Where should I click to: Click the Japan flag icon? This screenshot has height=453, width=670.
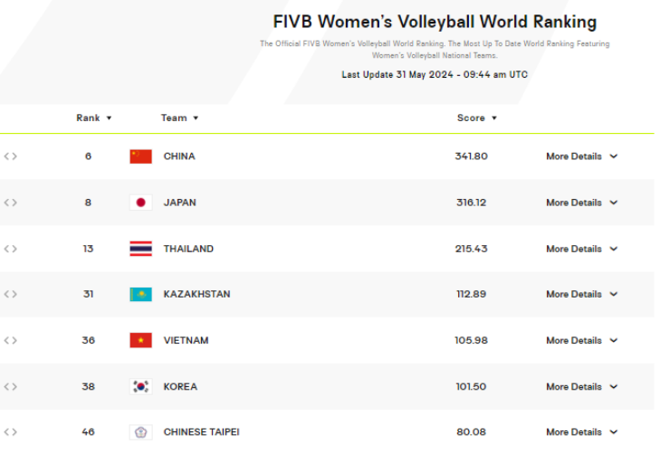140,203
